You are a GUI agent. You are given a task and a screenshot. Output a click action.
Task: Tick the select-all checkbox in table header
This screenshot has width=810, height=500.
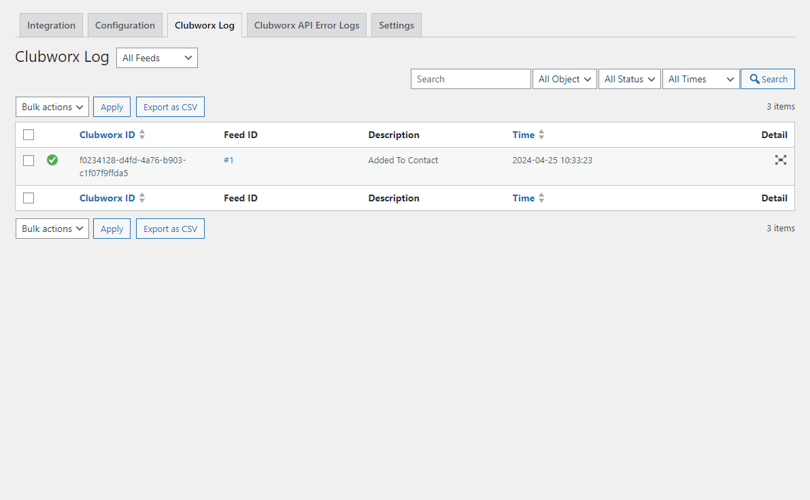(29, 135)
